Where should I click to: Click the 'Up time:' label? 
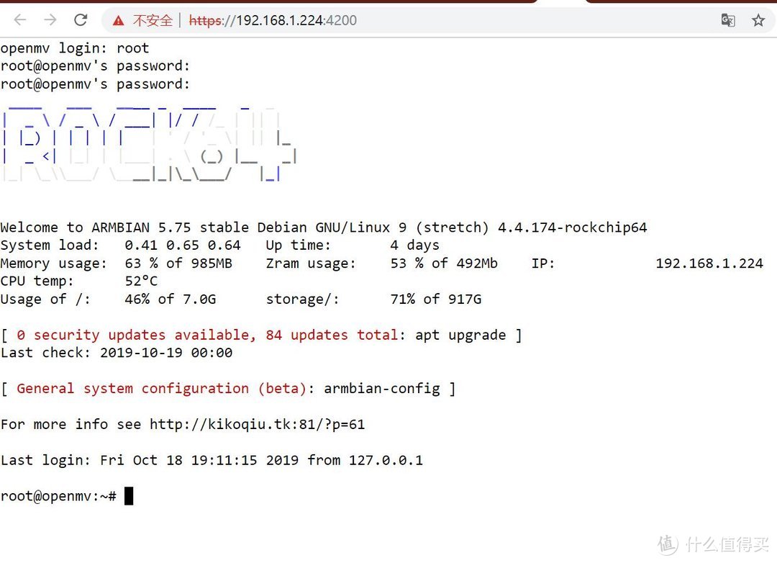click(x=298, y=245)
